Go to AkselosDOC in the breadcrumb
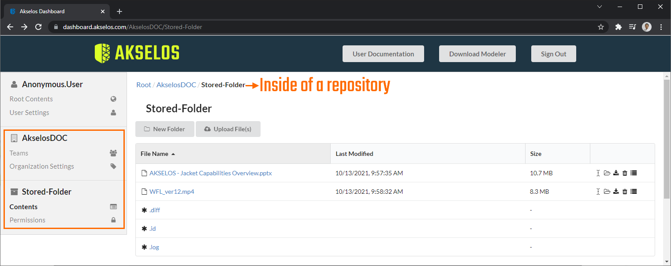Viewport: 671px width, 266px height. pos(176,85)
